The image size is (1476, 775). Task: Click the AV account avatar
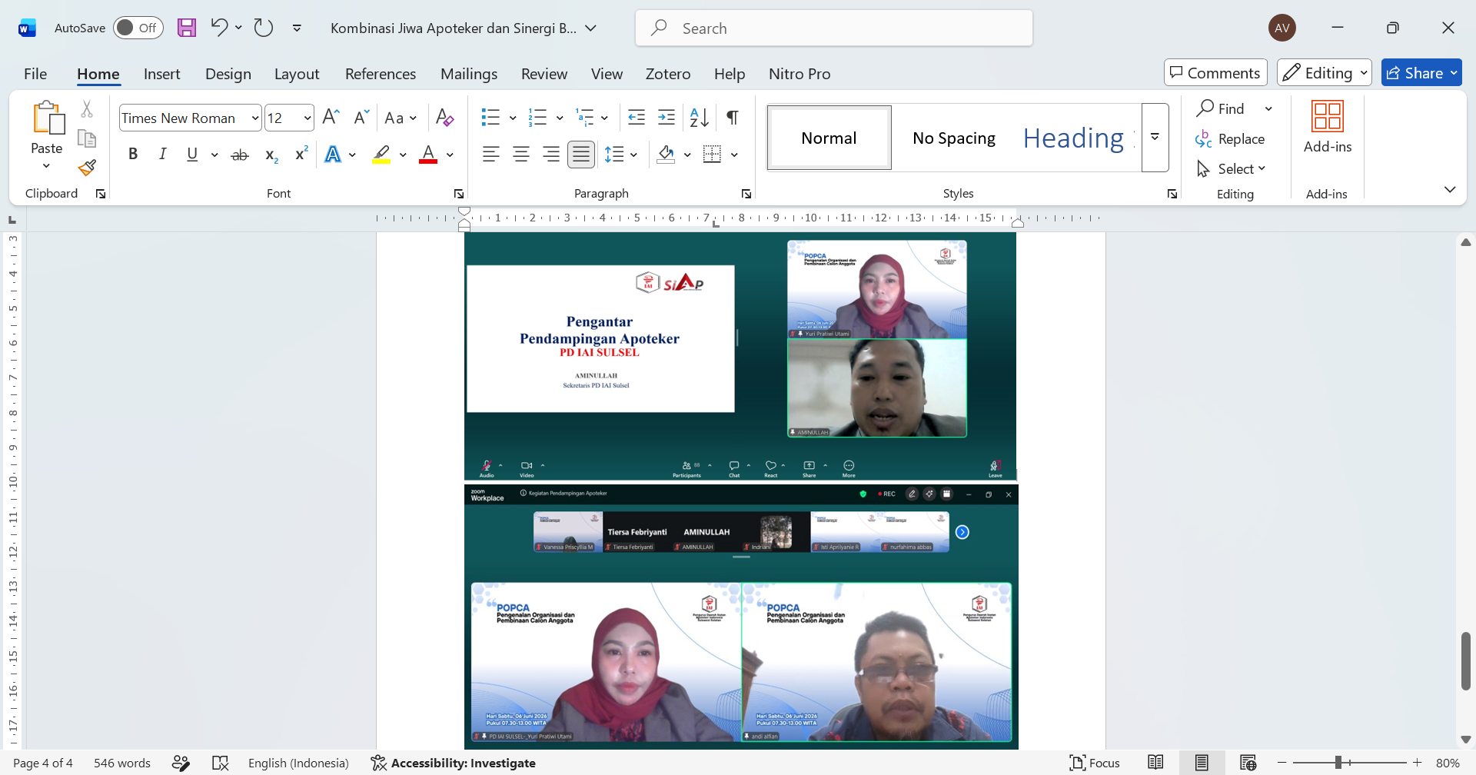tap(1282, 28)
